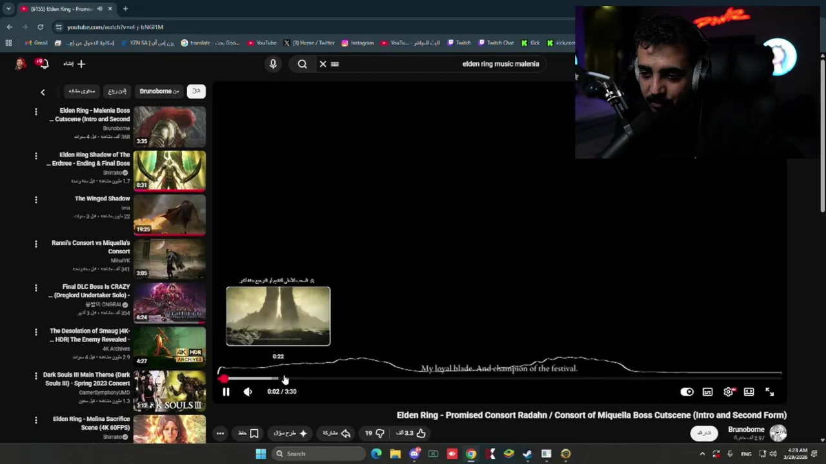The height and width of the screenshot is (464, 826).
Task: Open Final DLC Boss Is CRAZY title
Action: tap(89, 291)
